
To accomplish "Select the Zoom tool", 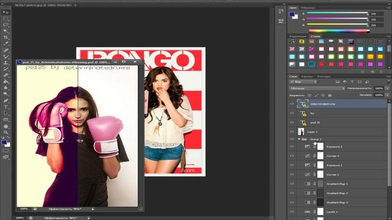I will [6, 132].
